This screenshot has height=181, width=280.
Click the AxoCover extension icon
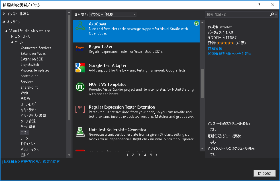pyautogui.click(x=80, y=26)
